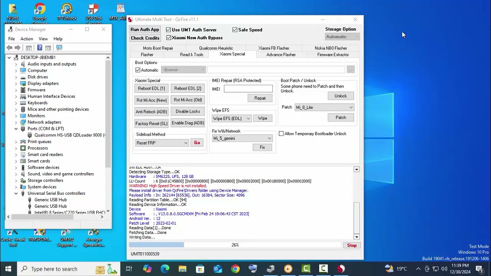
Task: Uncheck Xiaomi New Auth Bypass
Action: point(169,38)
